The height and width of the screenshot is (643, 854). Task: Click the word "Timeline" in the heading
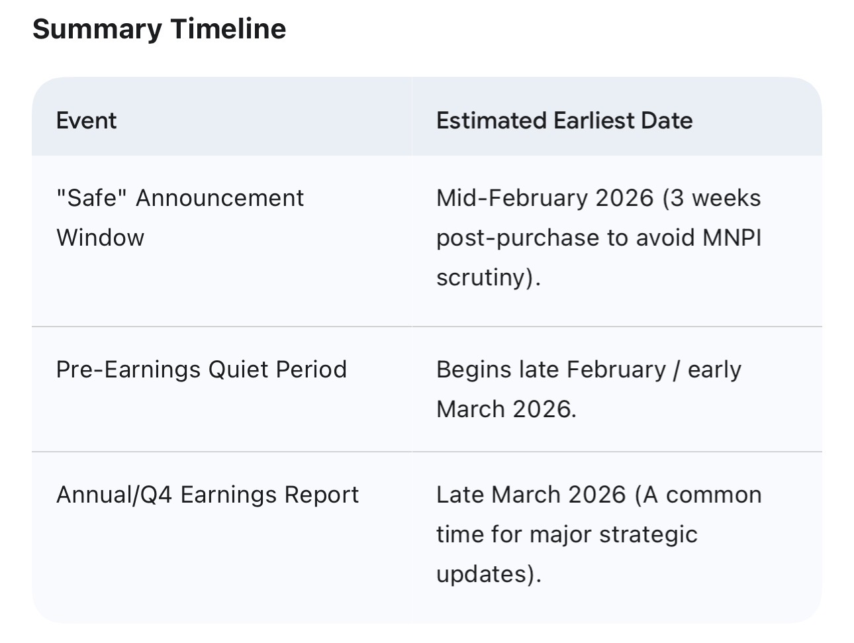click(x=228, y=29)
